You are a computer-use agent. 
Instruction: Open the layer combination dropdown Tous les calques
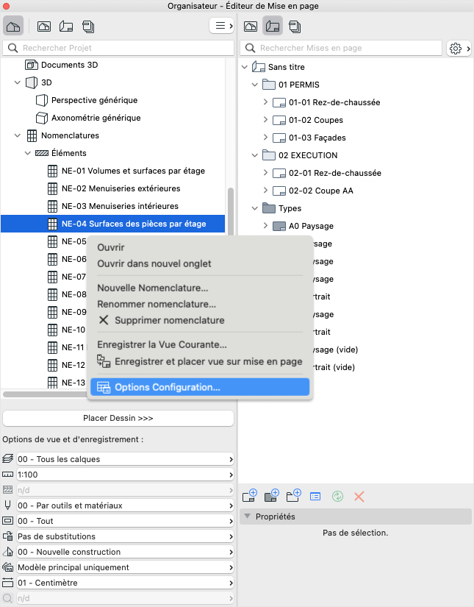[125, 459]
